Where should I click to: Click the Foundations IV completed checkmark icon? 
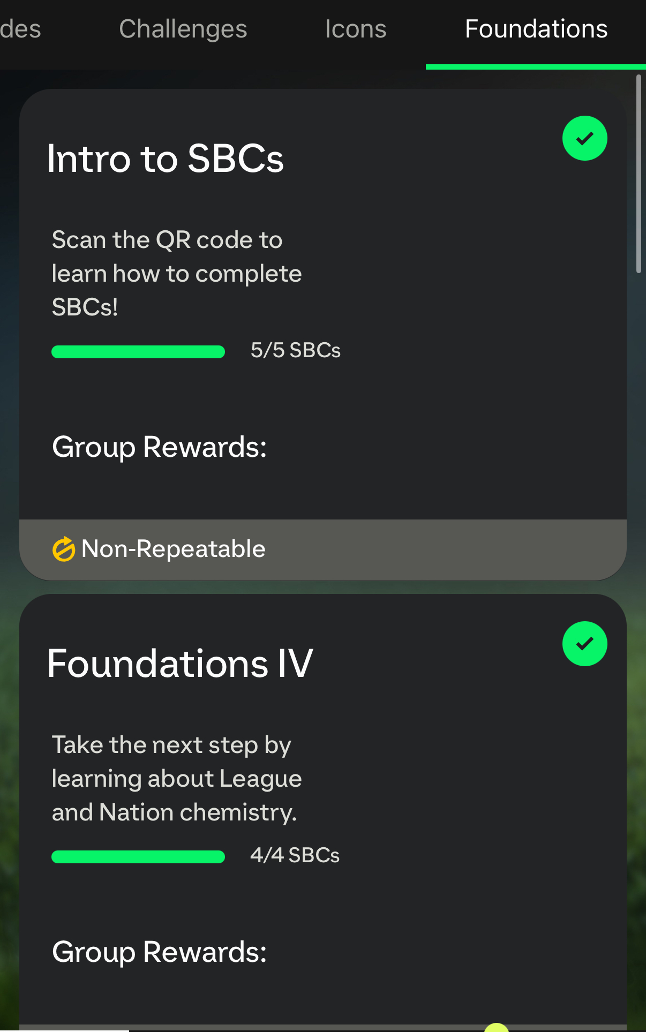click(585, 644)
